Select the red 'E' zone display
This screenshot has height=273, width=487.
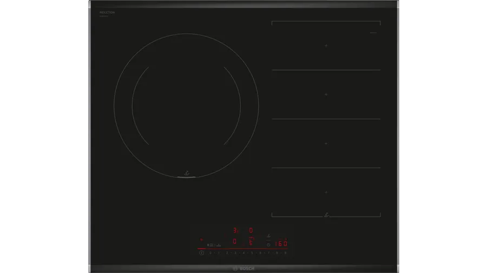(x=251, y=242)
